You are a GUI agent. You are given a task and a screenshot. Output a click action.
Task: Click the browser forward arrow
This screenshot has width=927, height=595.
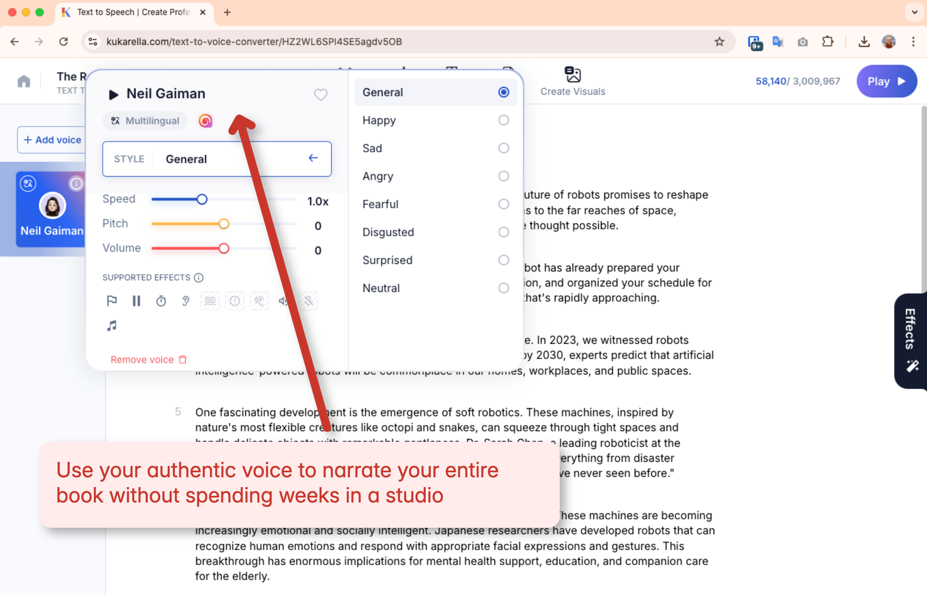click(39, 42)
